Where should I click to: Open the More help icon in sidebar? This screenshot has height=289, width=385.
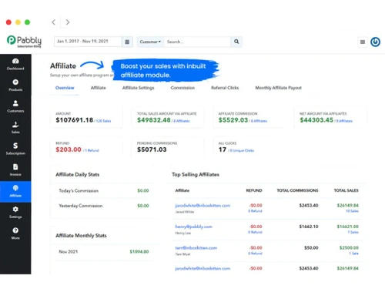tap(15, 230)
